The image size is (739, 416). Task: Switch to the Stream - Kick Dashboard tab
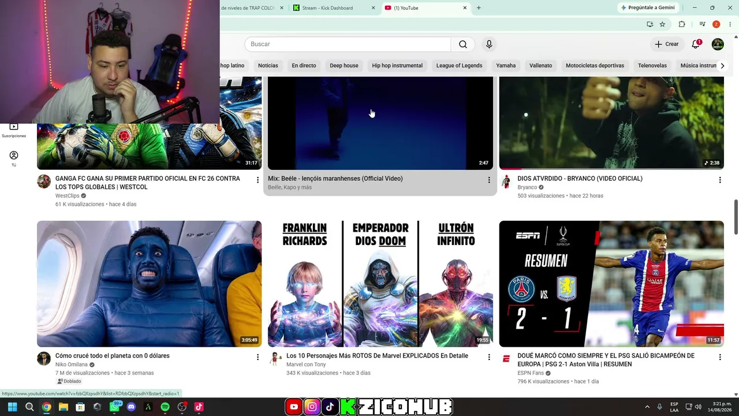(x=335, y=8)
